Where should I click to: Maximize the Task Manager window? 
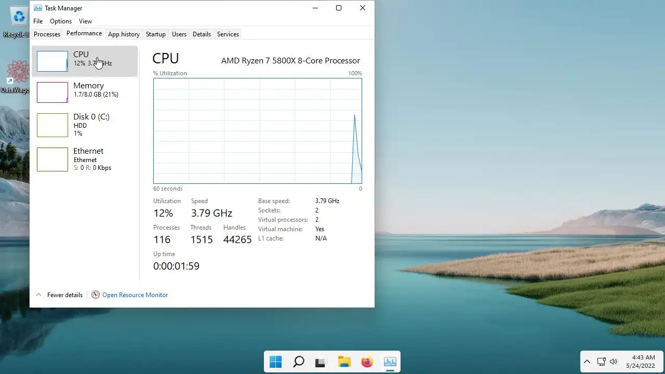339,8
